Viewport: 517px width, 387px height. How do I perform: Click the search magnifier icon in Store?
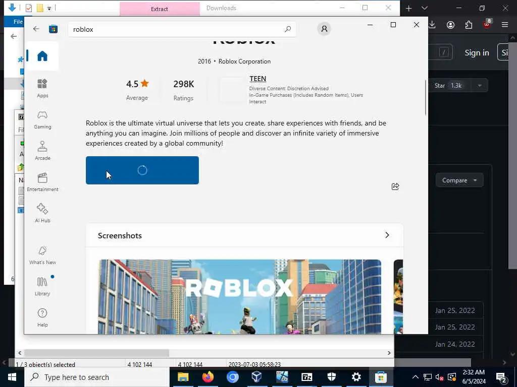point(287,29)
